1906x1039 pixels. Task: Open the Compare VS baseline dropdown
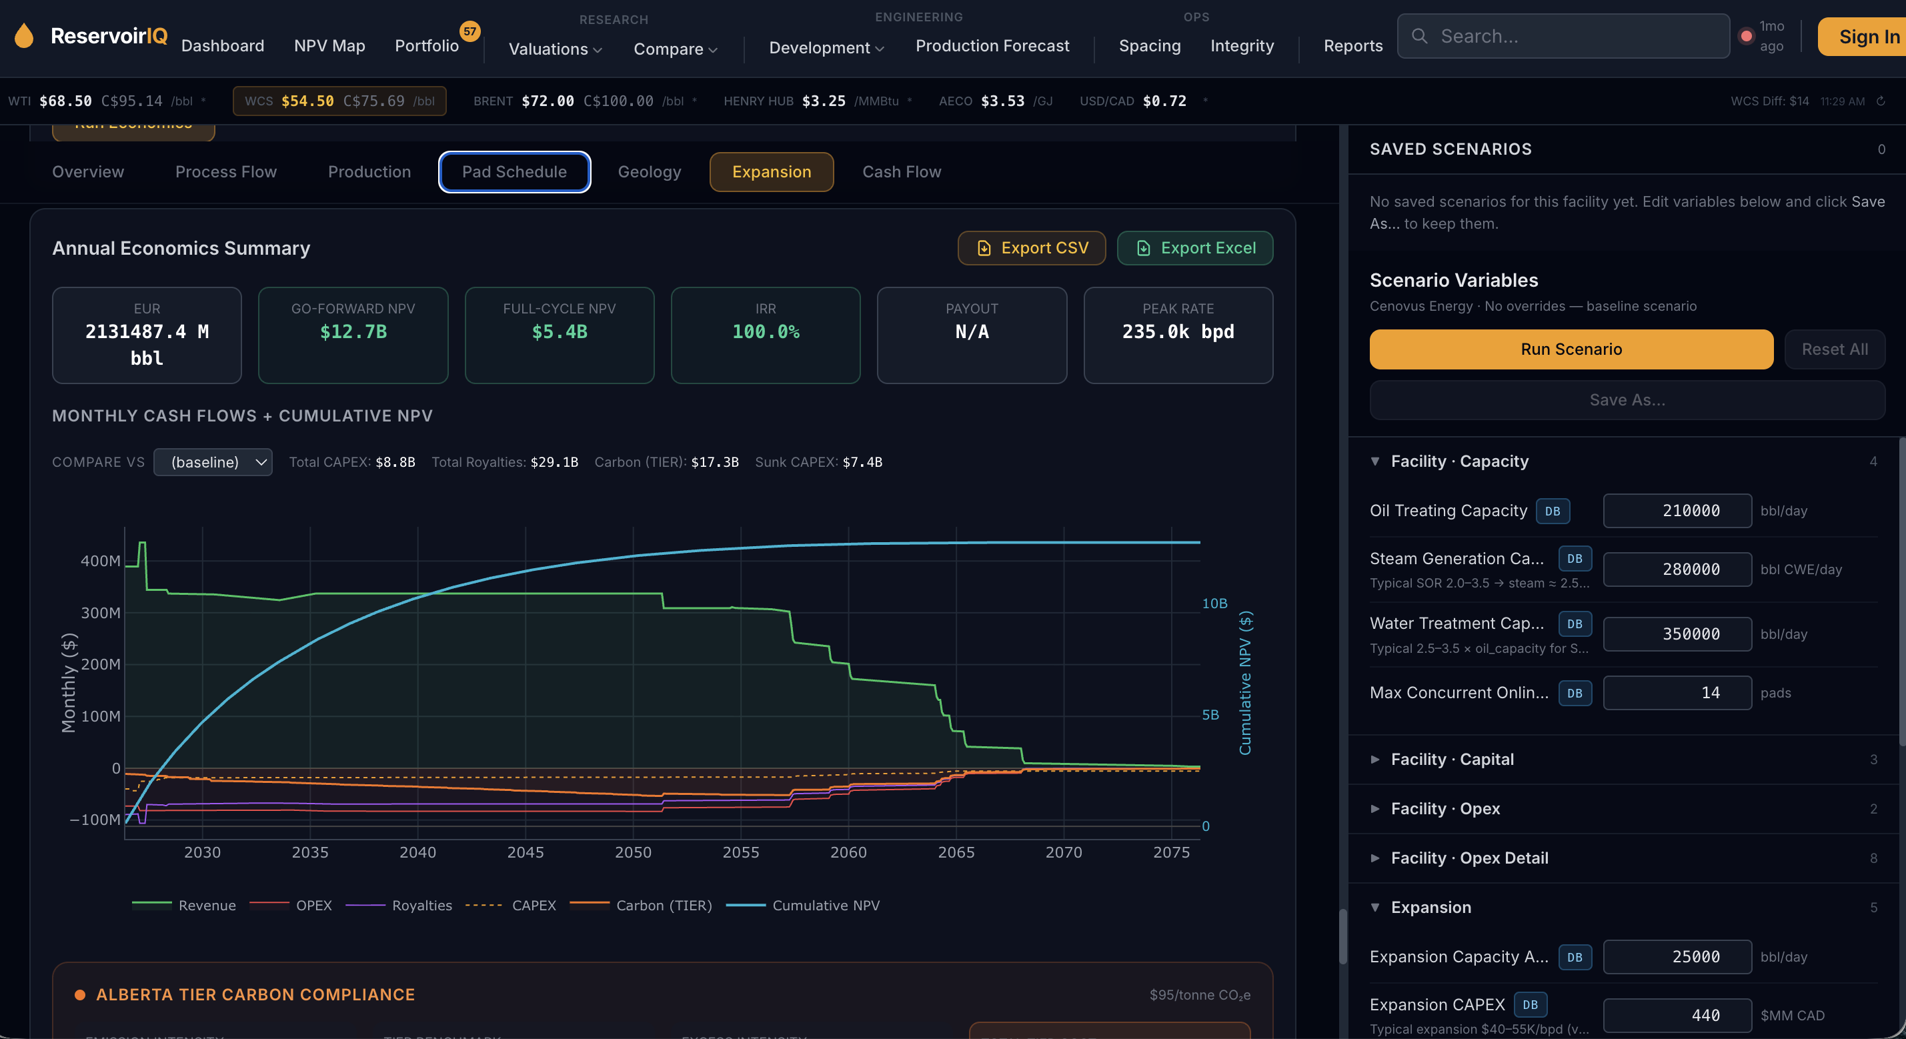(213, 461)
